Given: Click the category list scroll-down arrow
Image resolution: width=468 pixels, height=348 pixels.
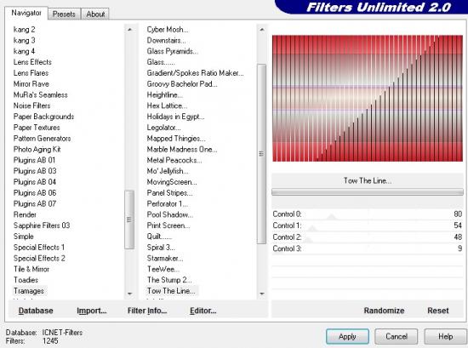Looking at the screenshot, I should (x=129, y=294).
